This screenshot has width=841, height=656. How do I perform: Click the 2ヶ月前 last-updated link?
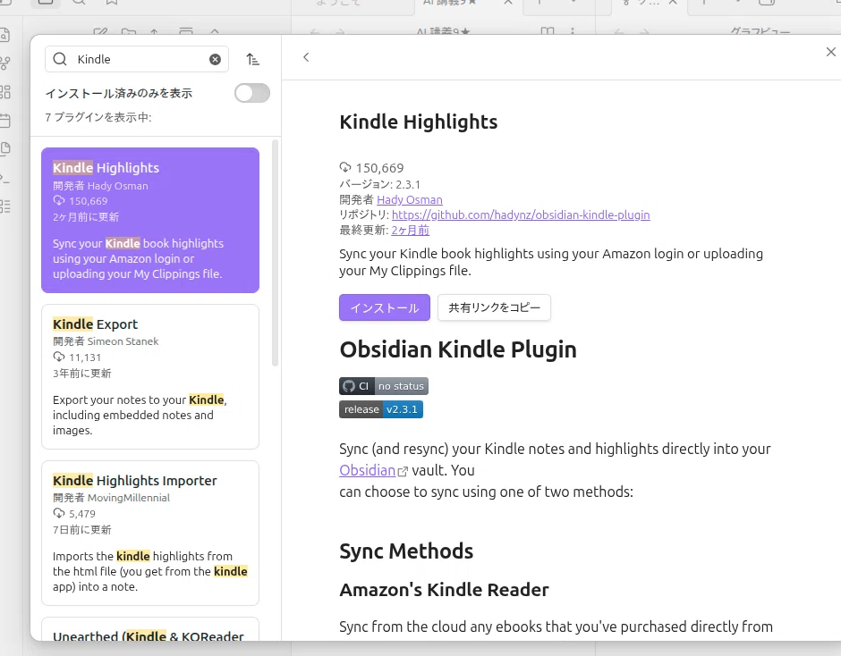411,231
